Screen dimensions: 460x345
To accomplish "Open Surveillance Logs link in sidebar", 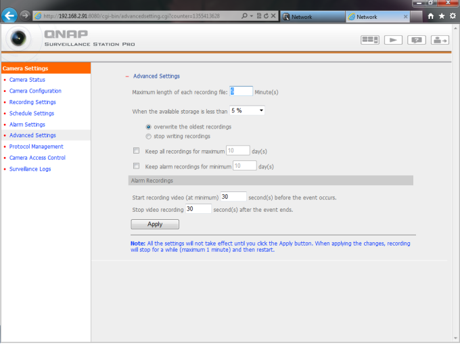I will coord(30,169).
